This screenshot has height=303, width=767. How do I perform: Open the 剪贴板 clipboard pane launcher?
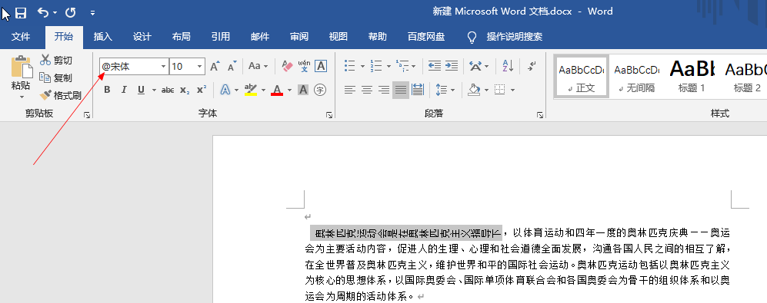87,115
